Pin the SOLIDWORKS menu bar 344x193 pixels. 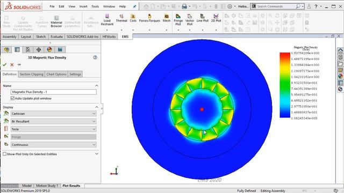tap(134, 6)
